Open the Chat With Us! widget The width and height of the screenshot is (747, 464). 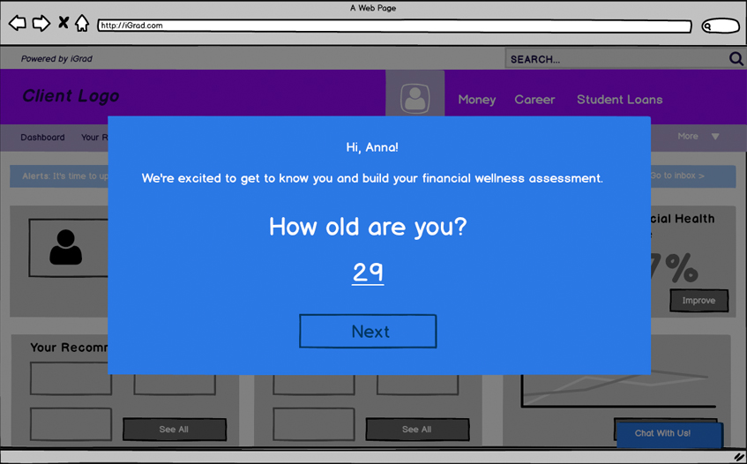click(668, 434)
